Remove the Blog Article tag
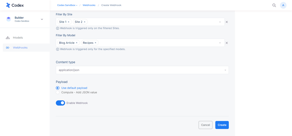292x136 pixels. (x=77, y=43)
